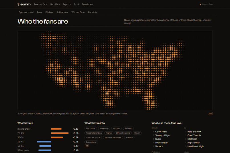Click the Strongest areas caption

(x=72, y=114)
